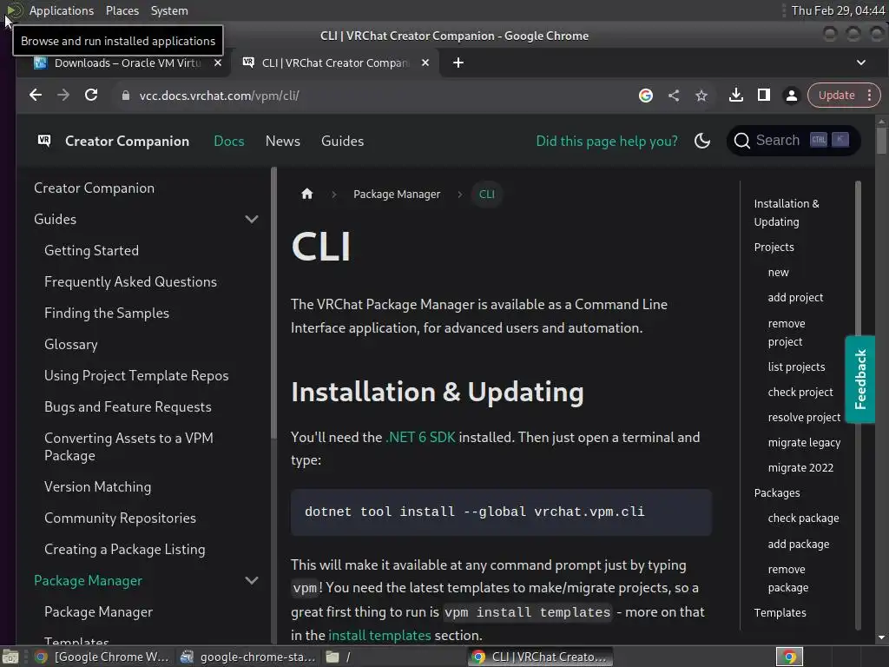Click the Package Manager breadcrumb
This screenshot has height=667, width=889.
[397, 194]
